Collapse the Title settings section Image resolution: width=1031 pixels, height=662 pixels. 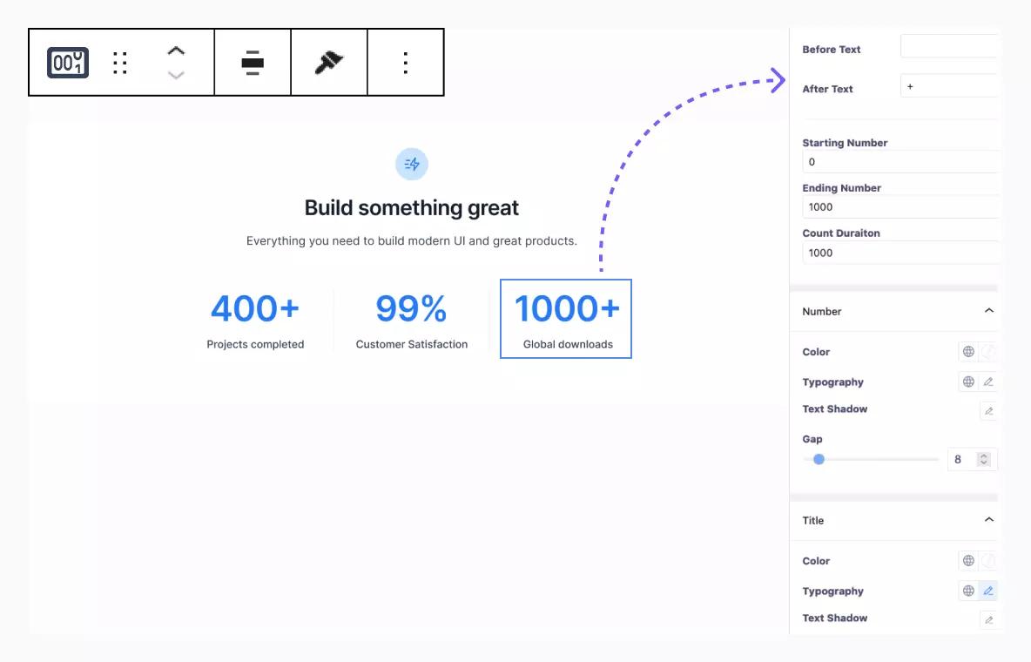click(x=988, y=519)
